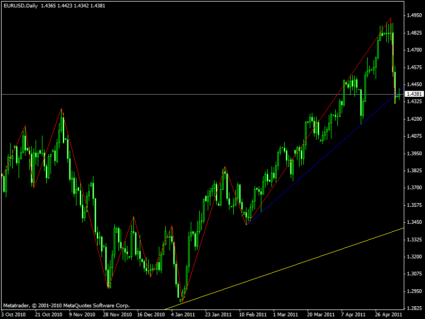Click the 1.2825 price axis label
Image resolution: width=425 pixels, height=319 pixels.
414,308
